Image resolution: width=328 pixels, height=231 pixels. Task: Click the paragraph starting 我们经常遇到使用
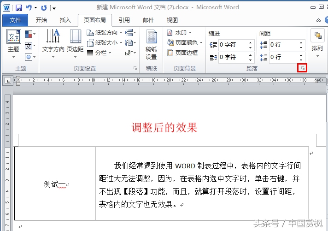pyautogui.click(x=200, y=185)
